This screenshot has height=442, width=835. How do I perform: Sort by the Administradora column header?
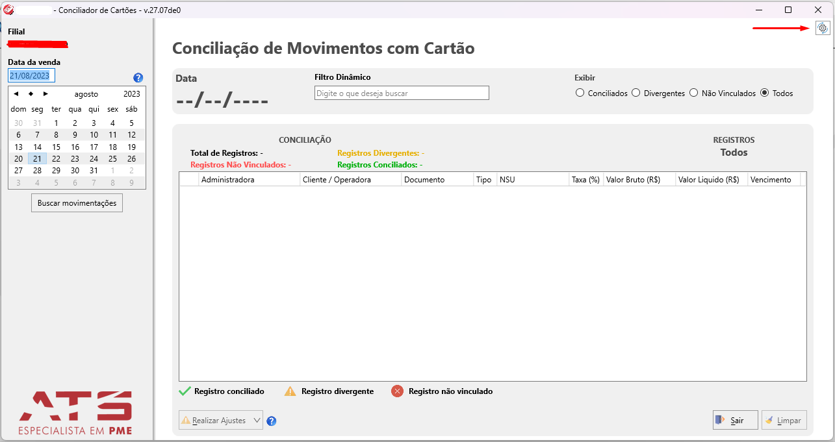250,180
